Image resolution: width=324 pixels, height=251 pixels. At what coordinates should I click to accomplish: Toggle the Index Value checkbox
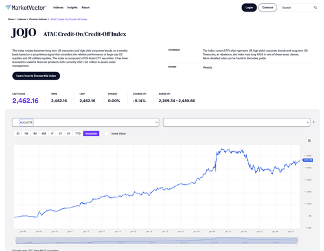pyautogui.click(x=106, y=133)
